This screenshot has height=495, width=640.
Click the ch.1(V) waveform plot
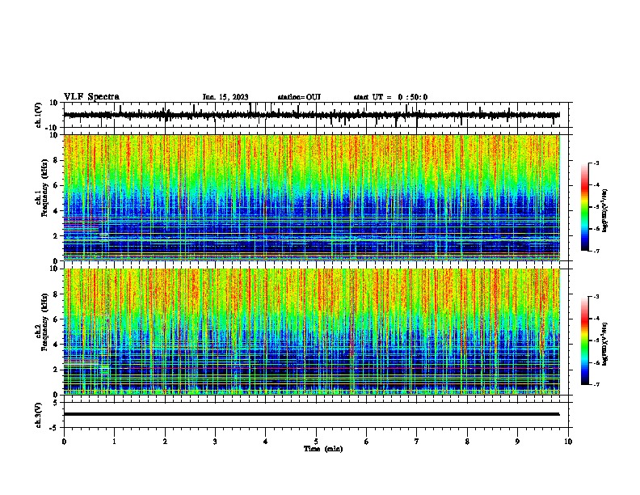point(316,115)
